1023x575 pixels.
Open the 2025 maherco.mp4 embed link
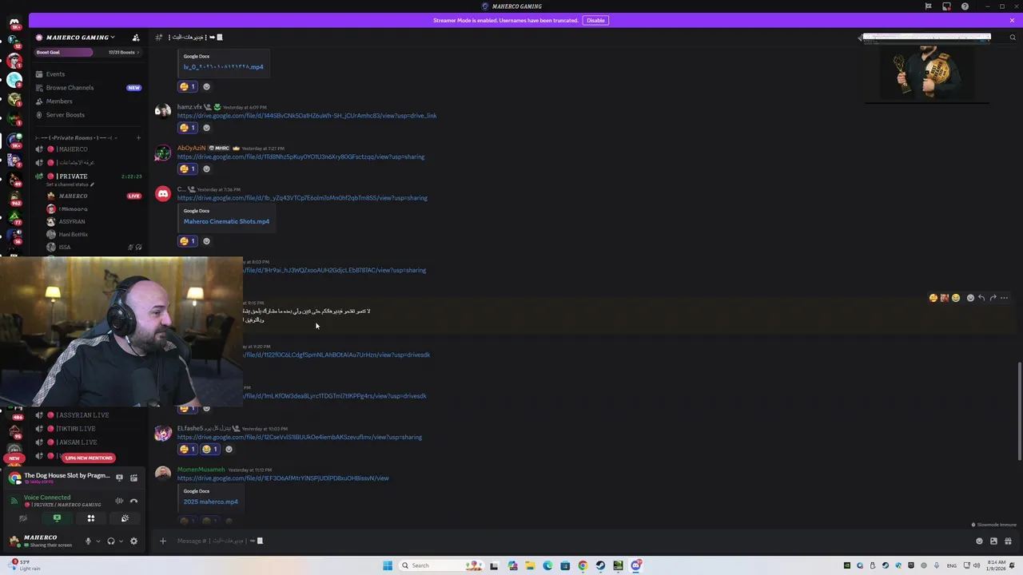tap(211, 502)
